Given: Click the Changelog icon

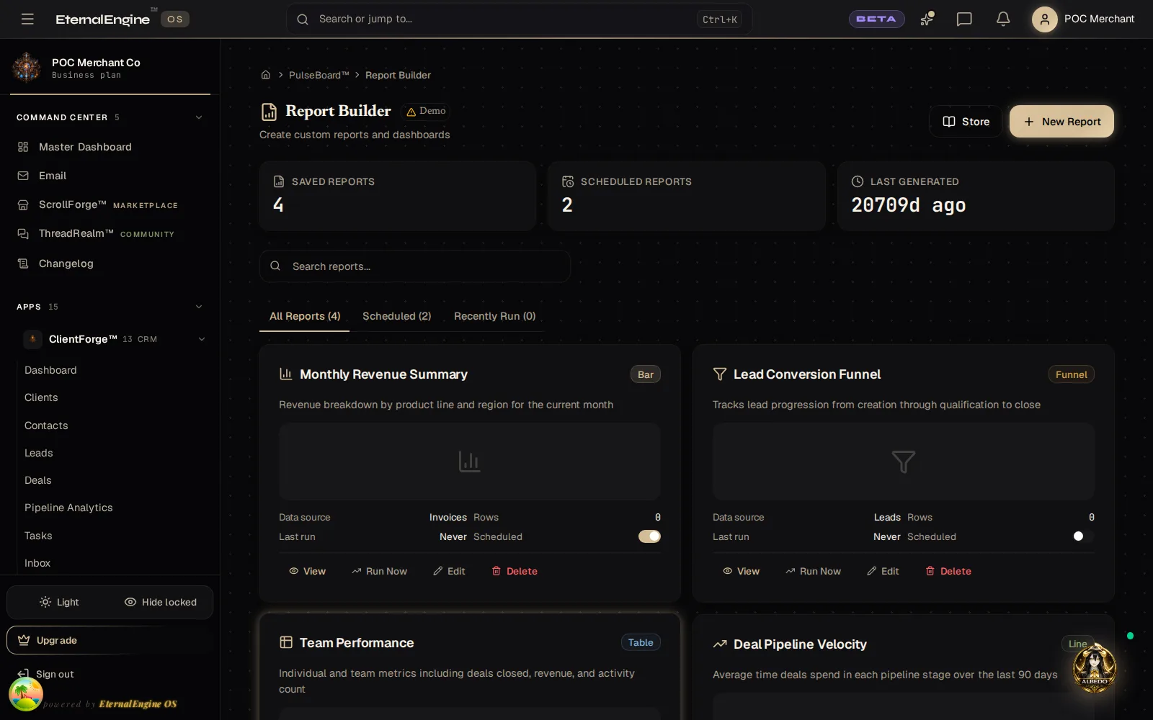Looking at the screenshot, I should click(23, 264).
